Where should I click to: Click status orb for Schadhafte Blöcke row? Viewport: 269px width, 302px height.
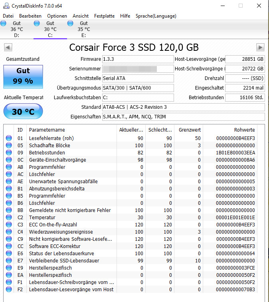[x=9, y=145]
